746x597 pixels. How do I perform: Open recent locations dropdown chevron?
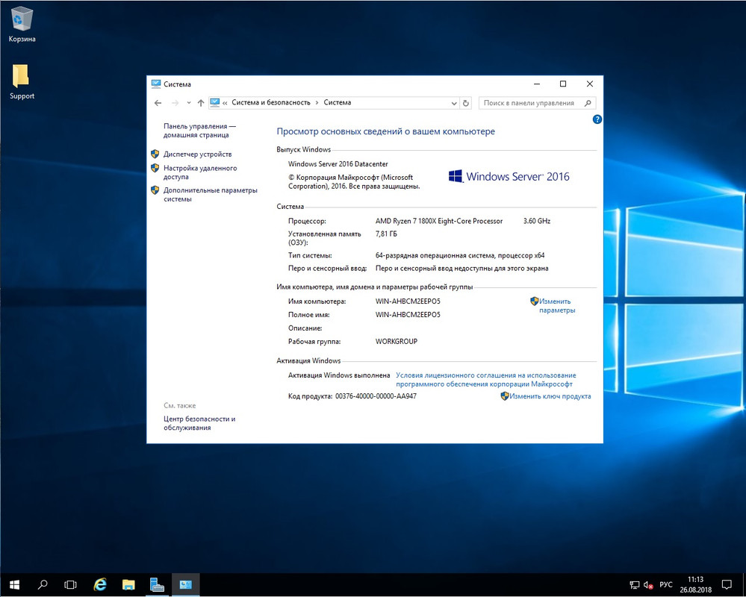click(x=188, y=103)
